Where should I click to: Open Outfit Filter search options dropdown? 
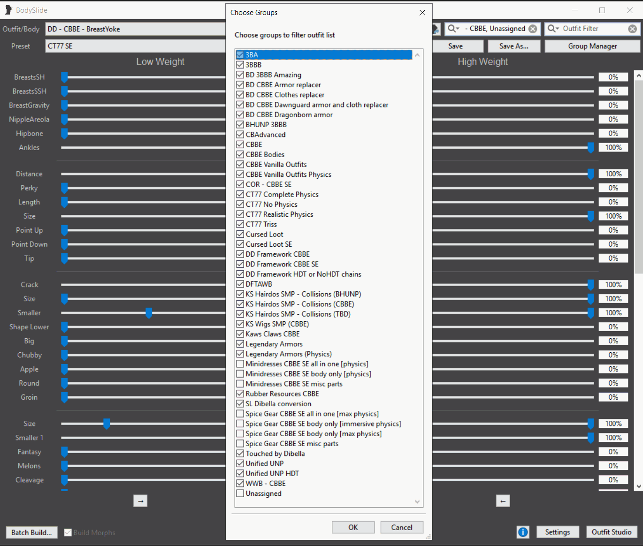coord(554,29)
